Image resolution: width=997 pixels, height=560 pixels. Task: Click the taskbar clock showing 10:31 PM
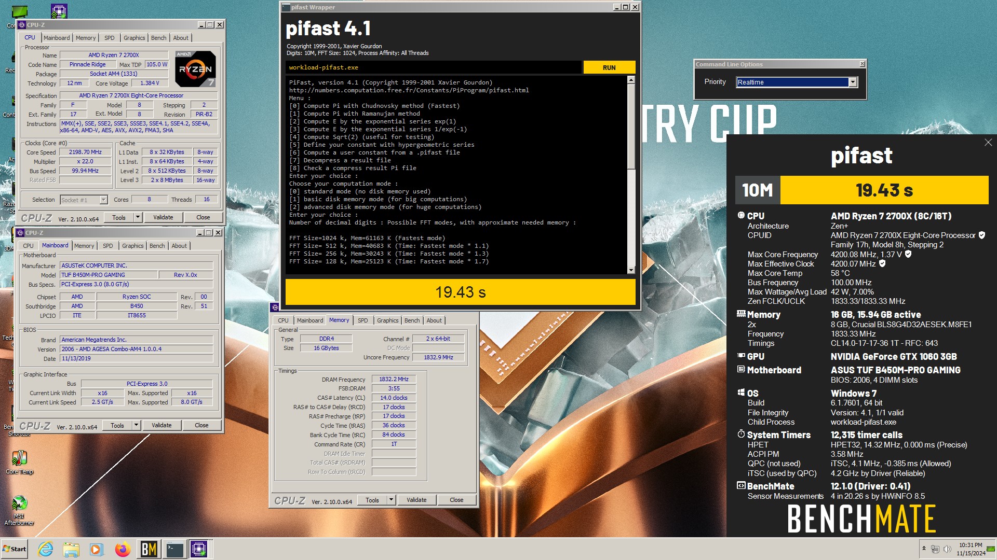point(971,549)
